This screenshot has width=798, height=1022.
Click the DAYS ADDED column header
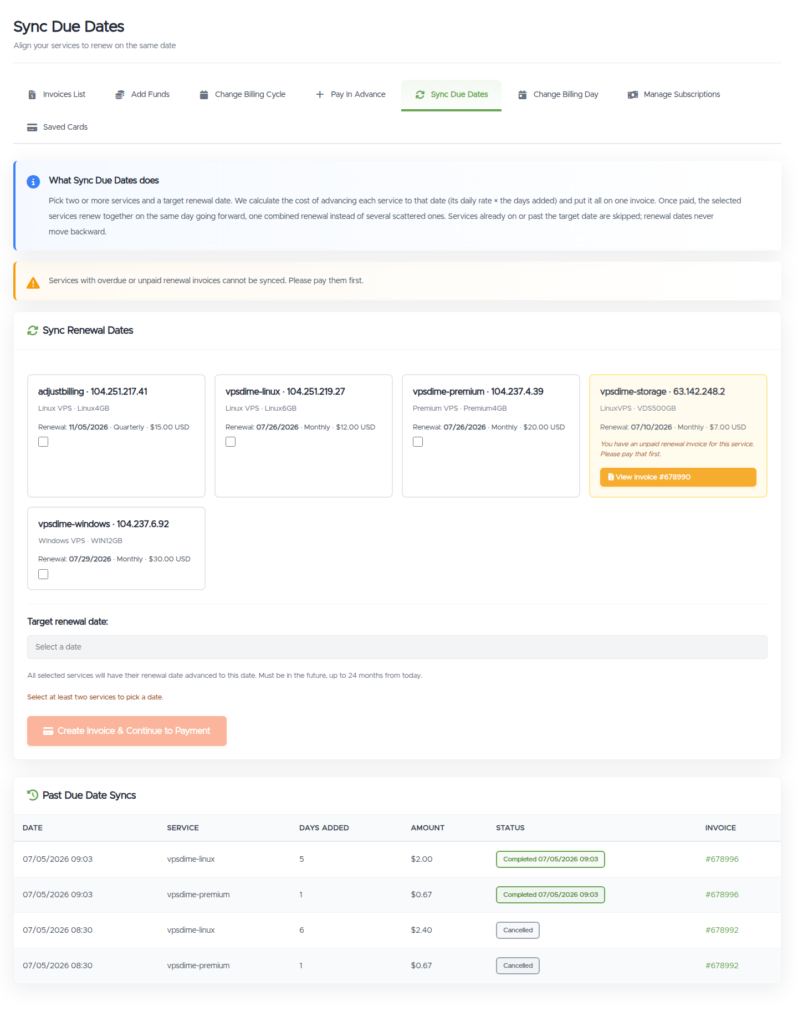324,828
